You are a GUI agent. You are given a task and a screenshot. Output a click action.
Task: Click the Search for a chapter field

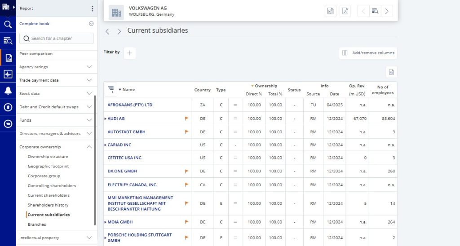tap(57, 39)
